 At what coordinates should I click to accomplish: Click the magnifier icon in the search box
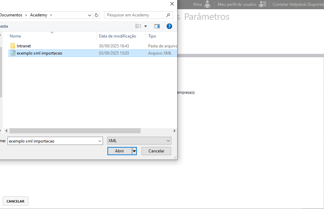pyautogui.click(x=168, y=15)
